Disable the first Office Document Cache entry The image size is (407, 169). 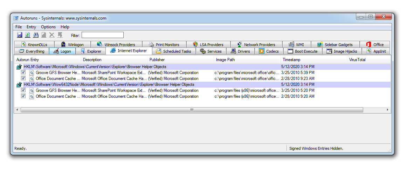click(23, 79)
